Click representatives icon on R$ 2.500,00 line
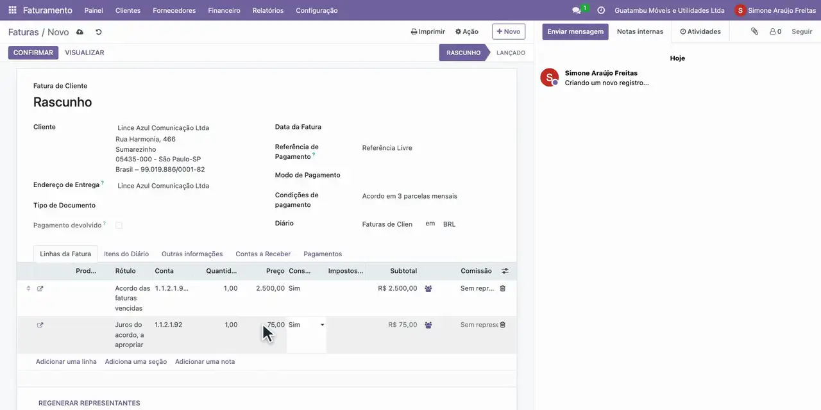 click(x=428, y=289)
